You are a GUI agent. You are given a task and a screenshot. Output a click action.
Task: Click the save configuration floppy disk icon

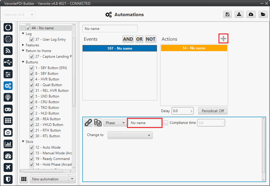point(227,14)
